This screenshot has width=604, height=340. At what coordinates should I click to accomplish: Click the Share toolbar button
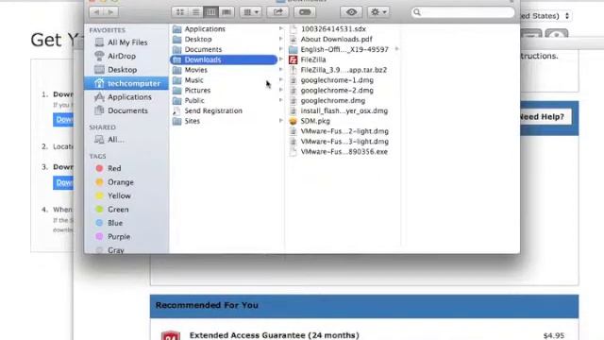[x=277, y=12]
